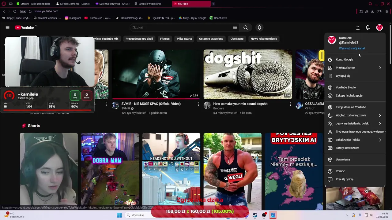Show hidden system tray icons chevron
The height and width of the screenshot is (220, 392).
347,215
